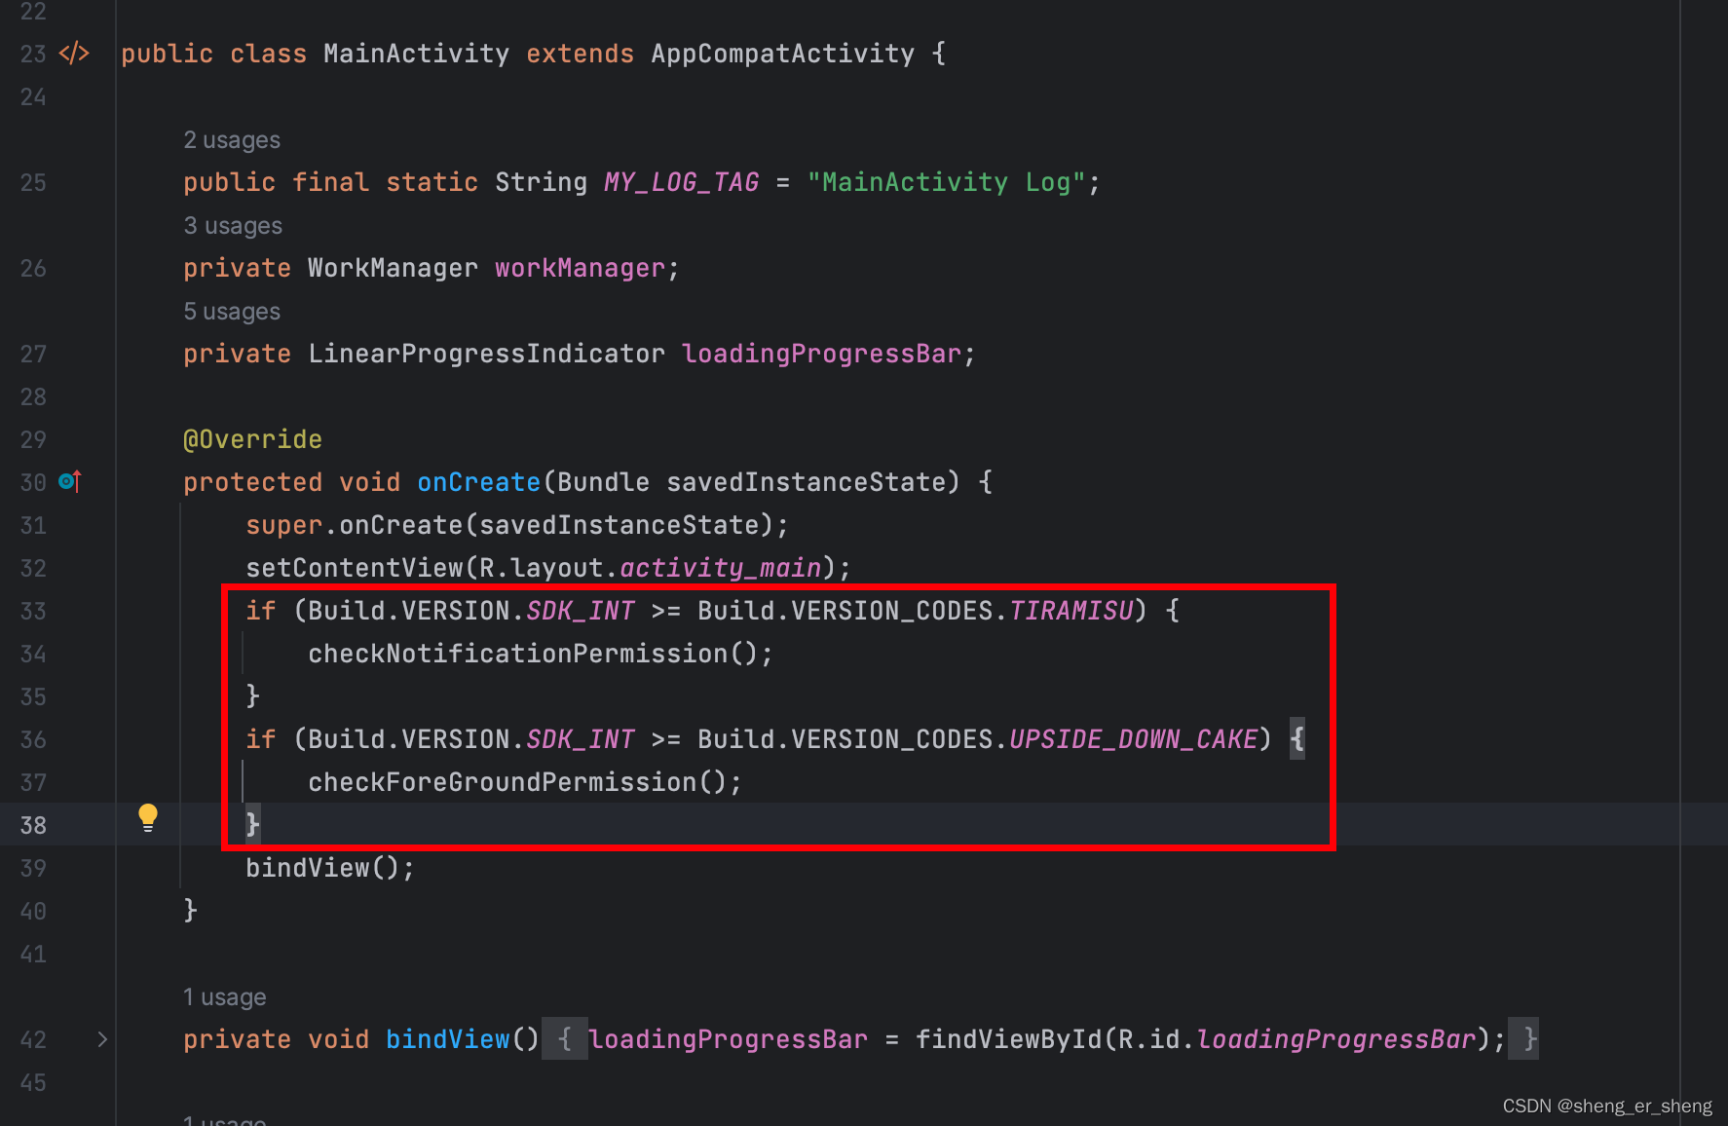
Task: Click the SDK_INT field on line 33
Action: pos(581,611)
